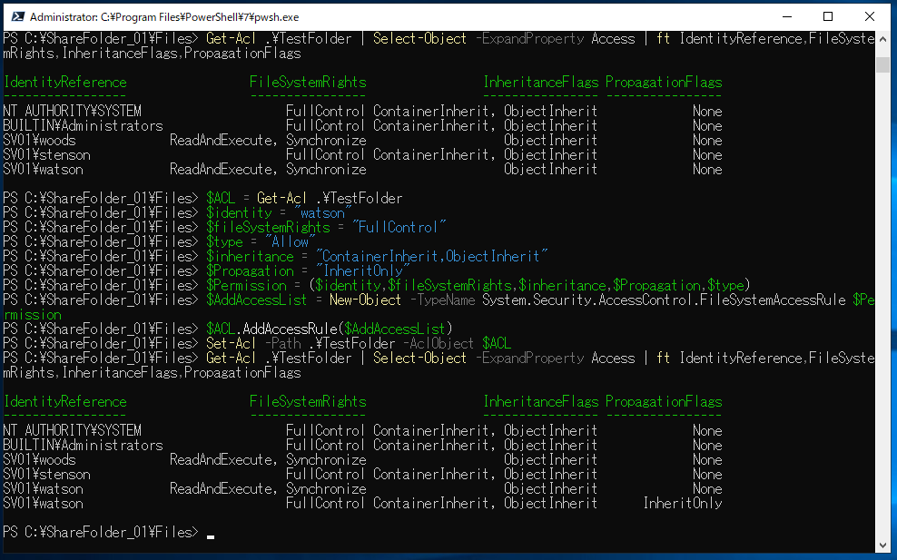Screen dimensions: 897x560
Task: Click the "InheritOnly" string in $Propagation line
Action: (x=363, y=271)
